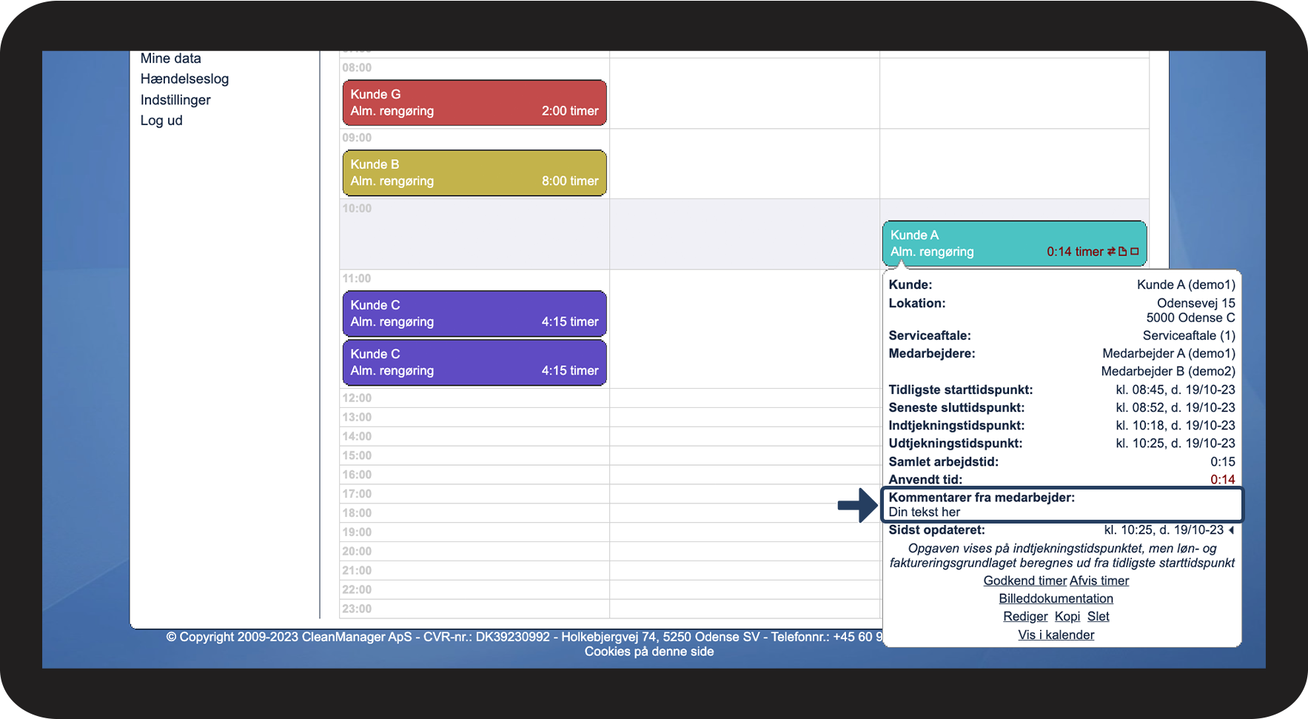
Task: Click Slet link to delete the task
Action: [x=1098, y=617]
